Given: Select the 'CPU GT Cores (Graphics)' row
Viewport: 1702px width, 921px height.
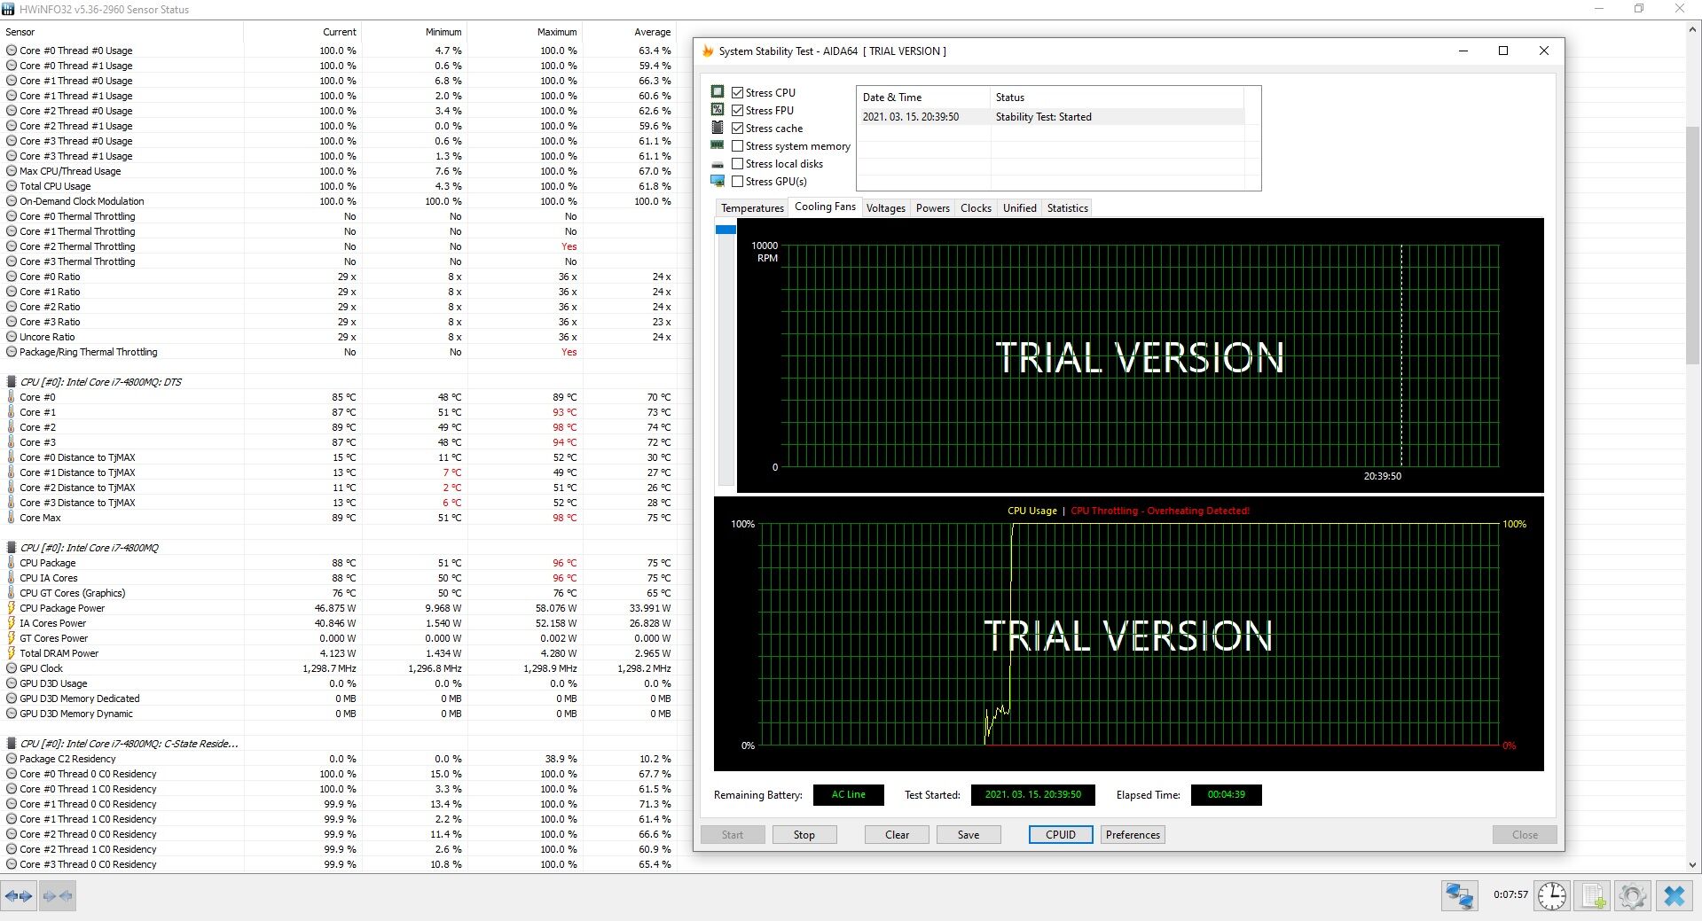Looking at the screenshot, I should pos(339,593).
